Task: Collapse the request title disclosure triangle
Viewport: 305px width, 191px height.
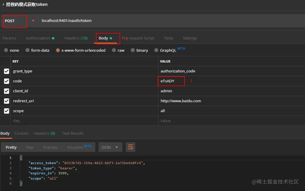Action: point(3,4)
